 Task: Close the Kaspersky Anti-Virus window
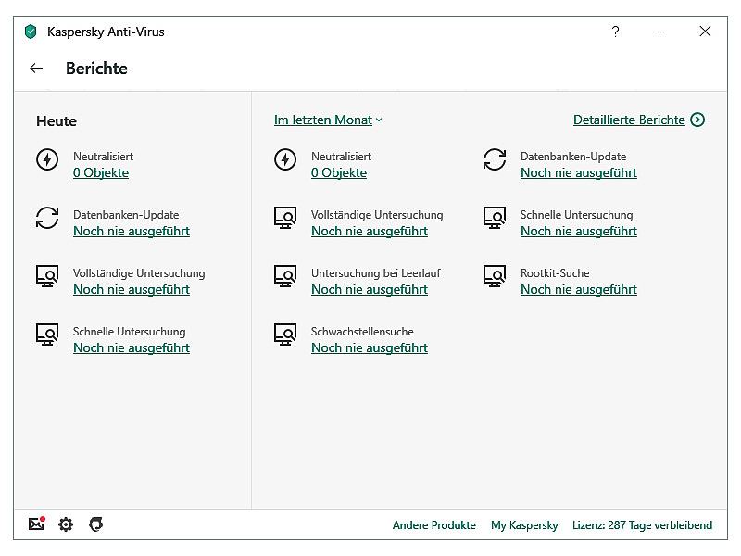705,32
